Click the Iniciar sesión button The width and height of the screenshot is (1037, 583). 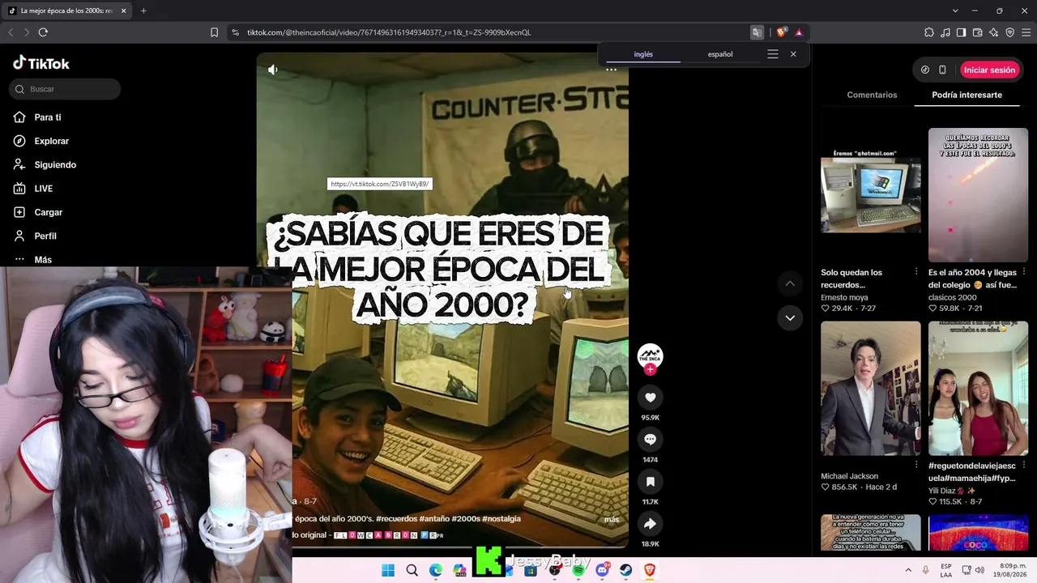coord(989,70)
